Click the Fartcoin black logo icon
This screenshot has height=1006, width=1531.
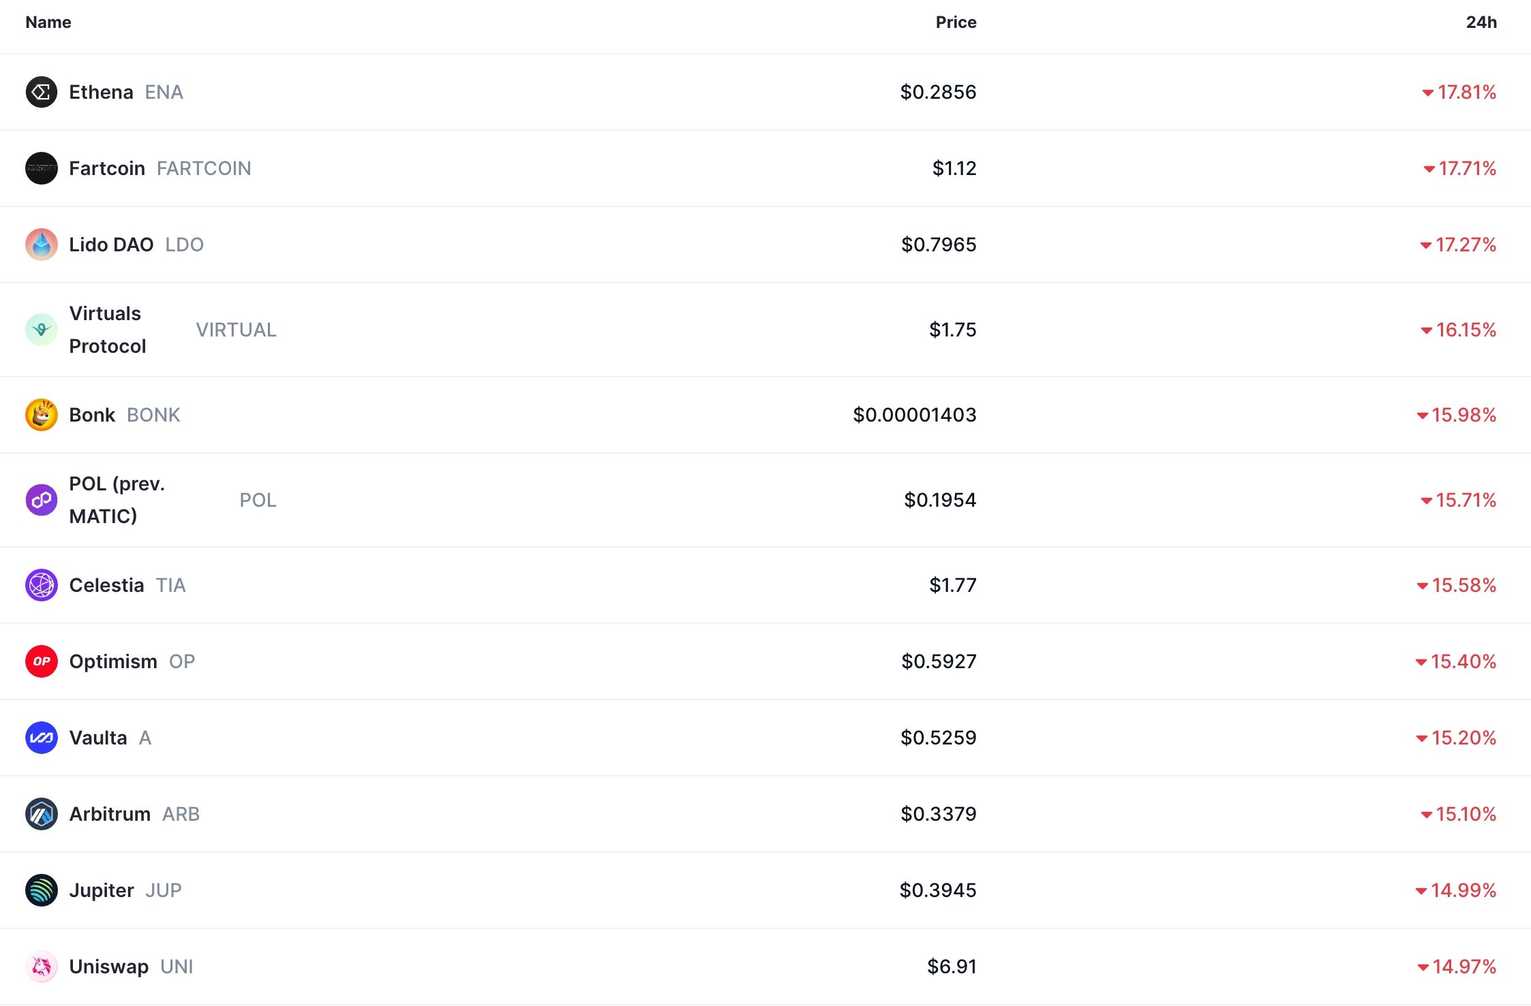coord(42,168)
